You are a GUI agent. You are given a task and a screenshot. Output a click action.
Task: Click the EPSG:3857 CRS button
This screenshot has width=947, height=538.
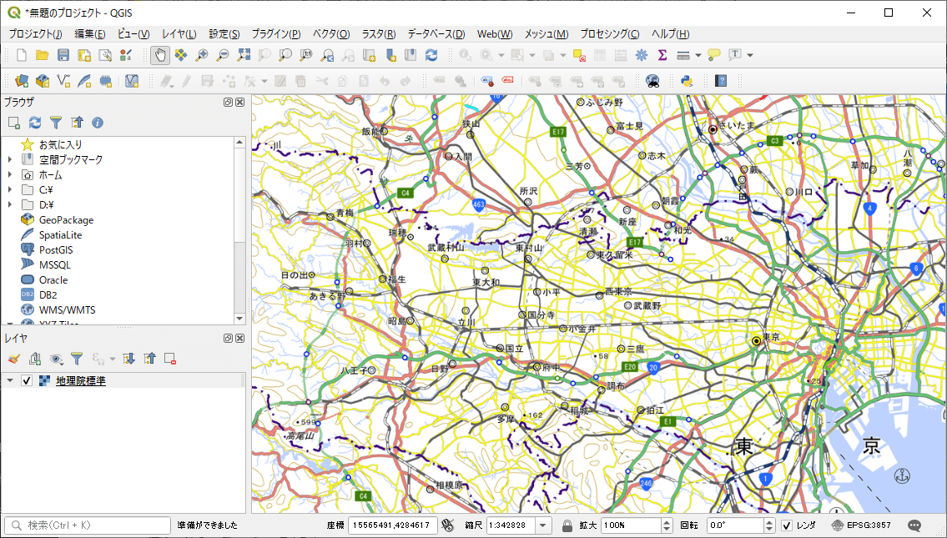(861, 525)
